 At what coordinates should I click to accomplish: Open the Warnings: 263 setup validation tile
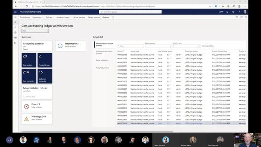(x=37, y=119)
